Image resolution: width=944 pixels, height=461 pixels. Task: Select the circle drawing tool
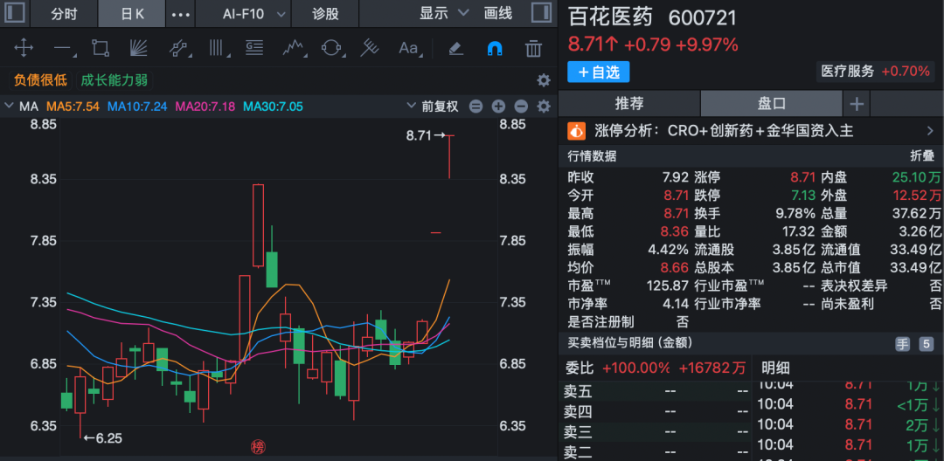click(331, 47)
